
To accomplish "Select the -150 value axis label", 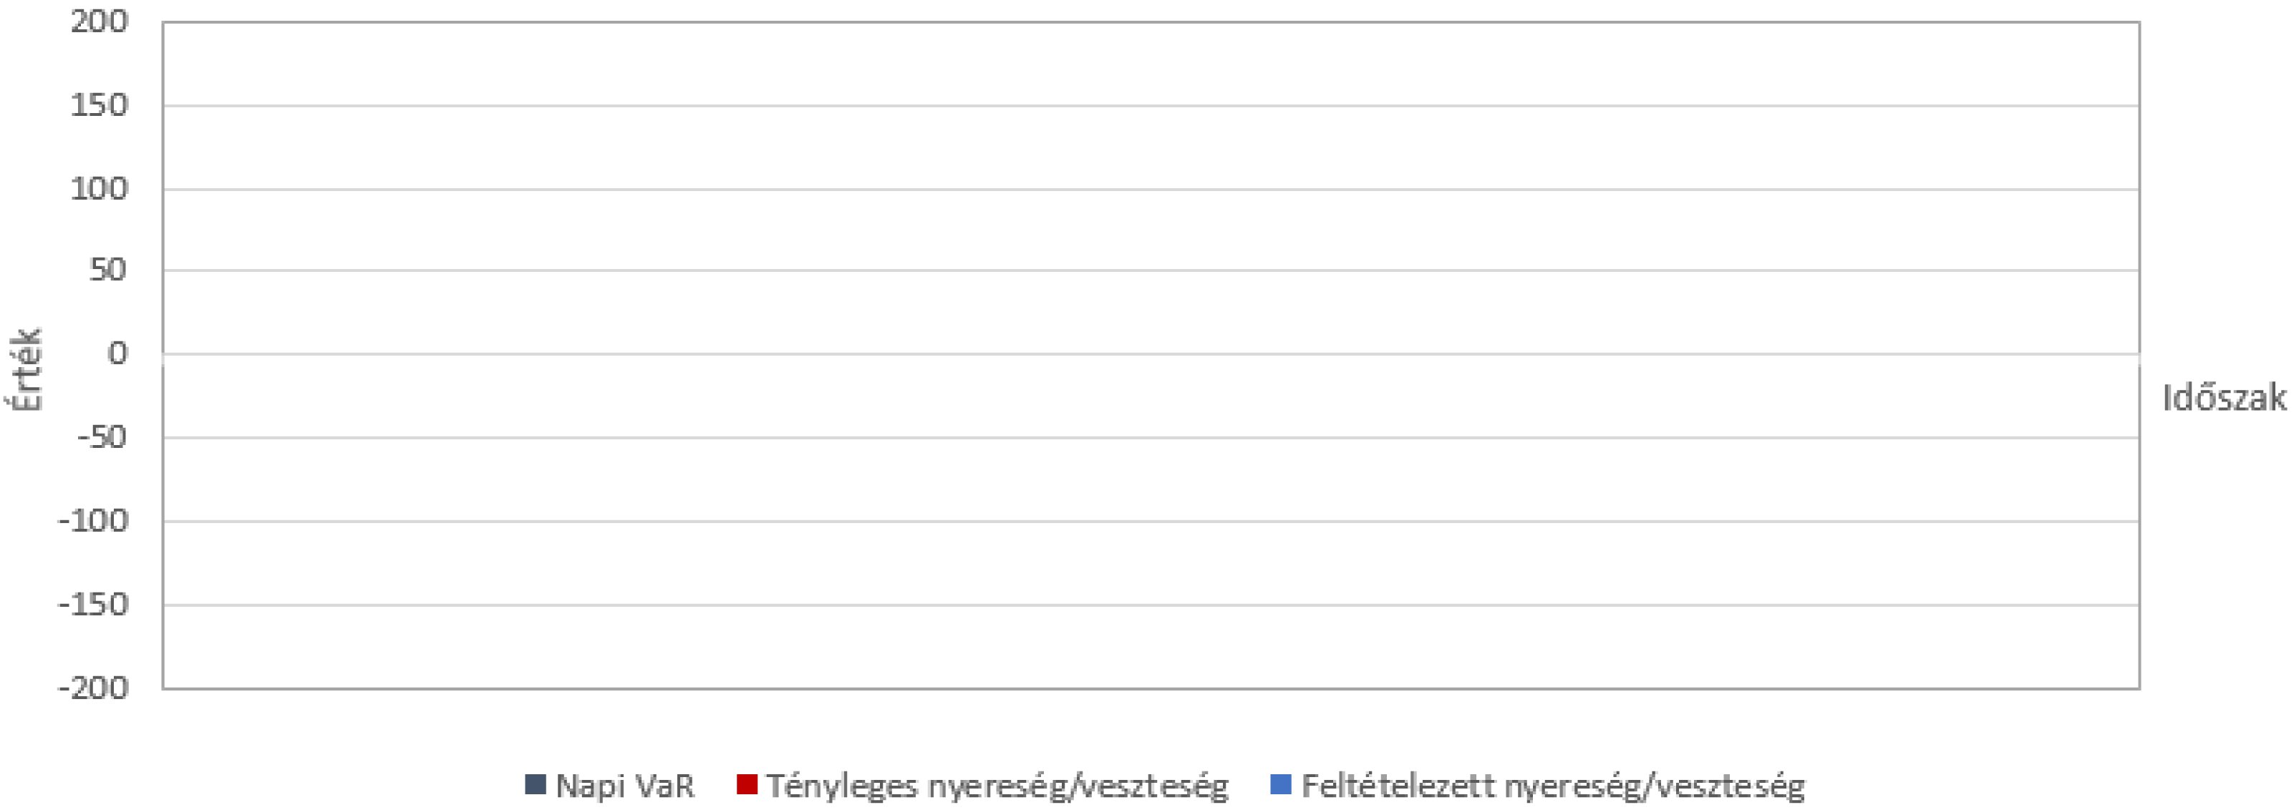I will [x=94, y=605].
